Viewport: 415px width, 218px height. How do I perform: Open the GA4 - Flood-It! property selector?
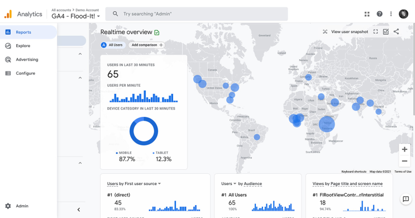pyautogui.click(x=76, y=16)
